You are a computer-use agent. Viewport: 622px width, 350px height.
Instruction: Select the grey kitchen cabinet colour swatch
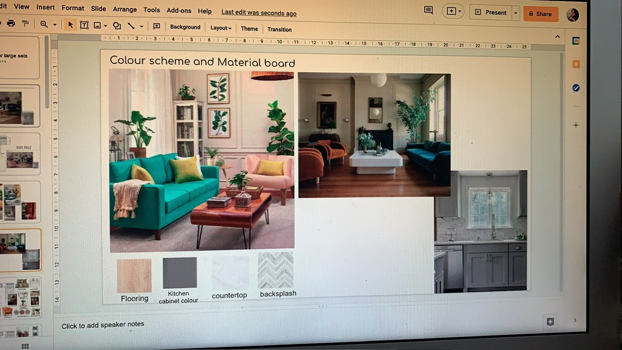tap(180, 273)
